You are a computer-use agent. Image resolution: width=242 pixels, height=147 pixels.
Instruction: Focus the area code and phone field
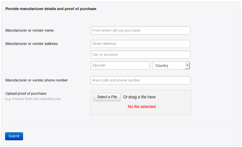click(x=140, y=80)
